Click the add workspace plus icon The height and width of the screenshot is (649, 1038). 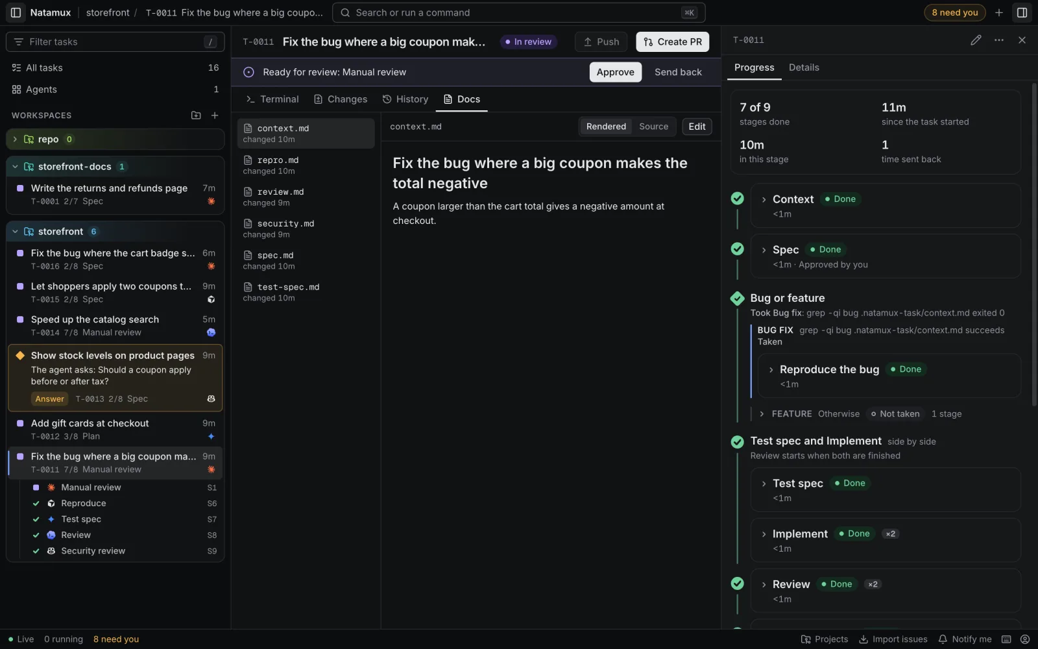215,116
